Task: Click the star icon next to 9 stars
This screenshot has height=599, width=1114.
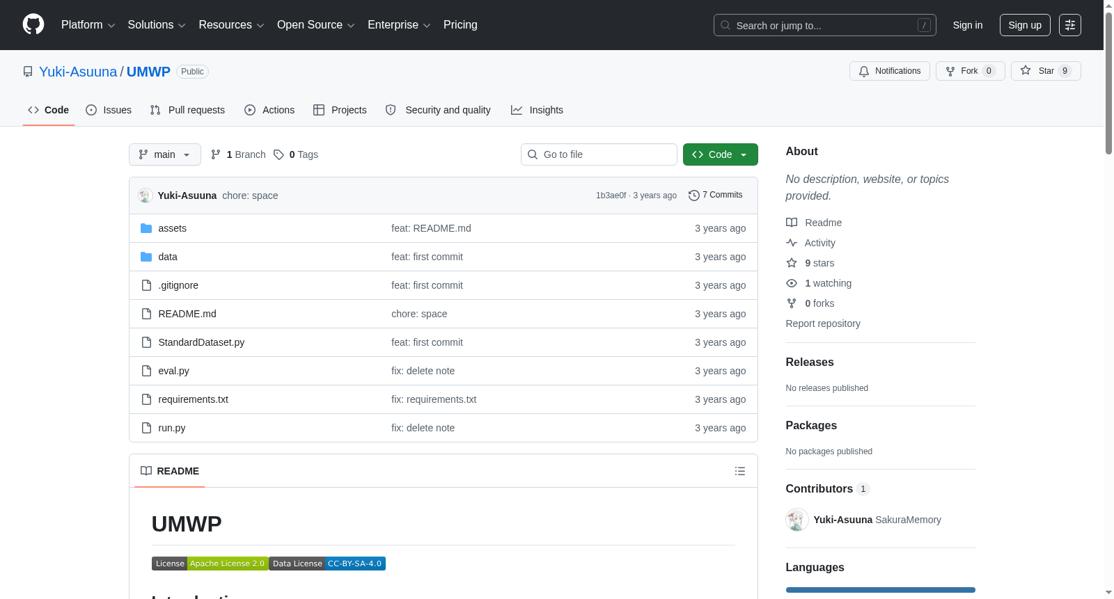Action: (x=792, y=263)
